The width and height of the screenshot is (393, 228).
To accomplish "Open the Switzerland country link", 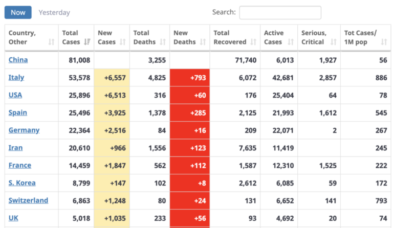I will click(28, 200).
